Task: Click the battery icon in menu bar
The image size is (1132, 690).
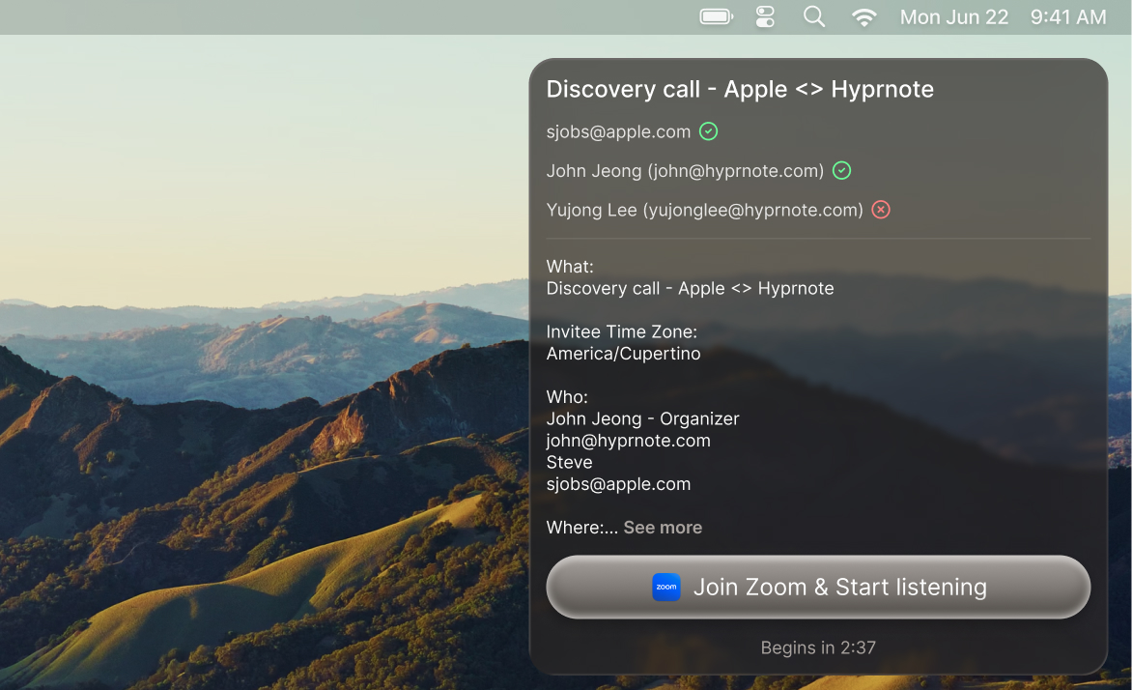Action: point(716,16)
